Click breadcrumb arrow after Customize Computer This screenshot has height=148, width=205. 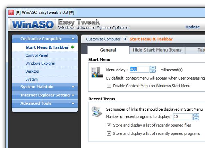point(125,39)
